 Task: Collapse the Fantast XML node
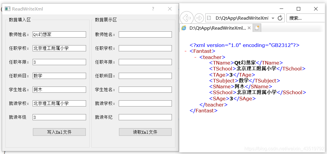click(x=185, y=51)
